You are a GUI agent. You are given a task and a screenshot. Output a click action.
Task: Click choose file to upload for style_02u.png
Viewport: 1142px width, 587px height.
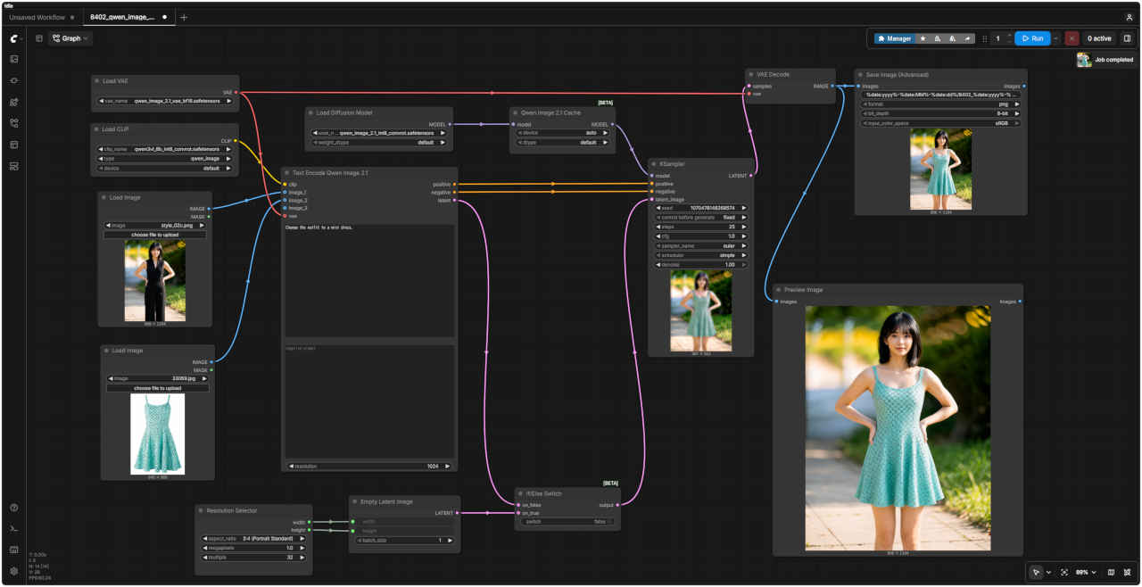(155, 235)
